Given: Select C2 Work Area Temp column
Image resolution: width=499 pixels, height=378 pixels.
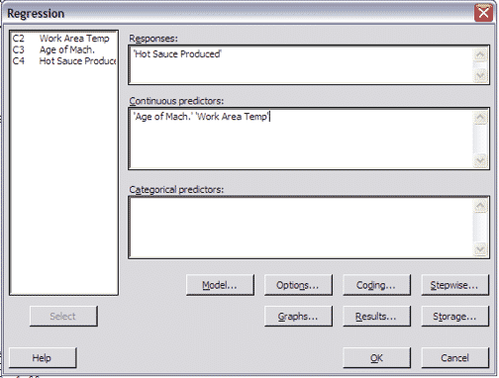Looking at the screenshot, I should [x=63, y=39].
